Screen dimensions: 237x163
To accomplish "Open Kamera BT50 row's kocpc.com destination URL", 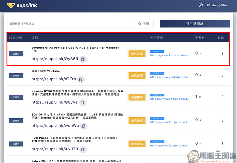I will tap(169, 99).
